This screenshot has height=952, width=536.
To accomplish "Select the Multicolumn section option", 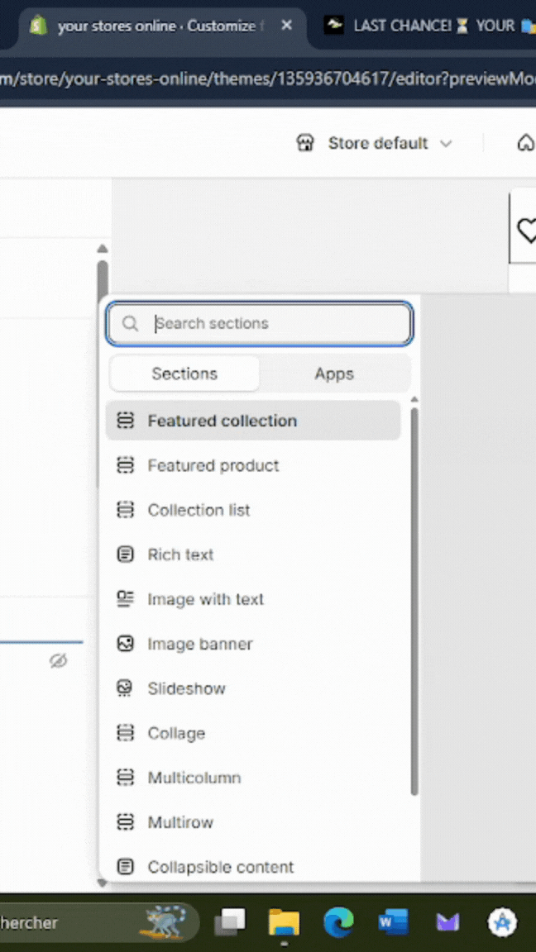I will point(194,778).
